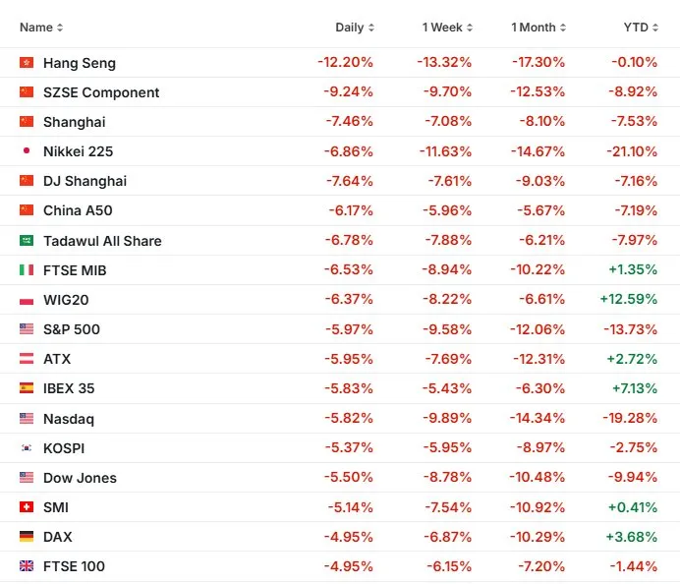This screenshot has height=584, width=680.
Task: Sort the table by Name column
Action: 41,28
